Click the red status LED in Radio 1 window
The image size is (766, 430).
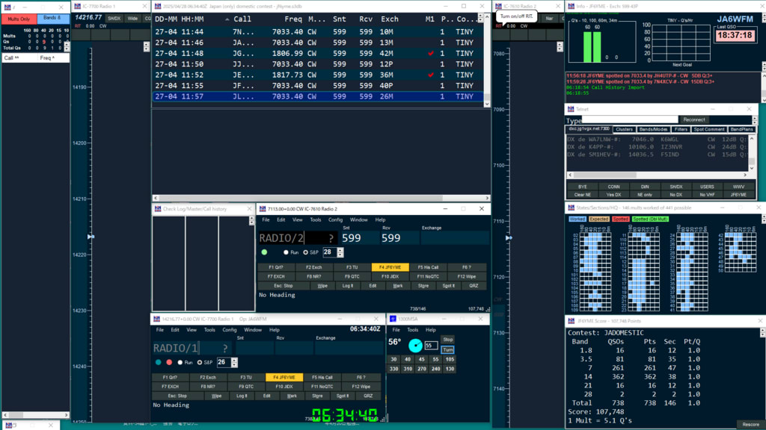[169, 362]
